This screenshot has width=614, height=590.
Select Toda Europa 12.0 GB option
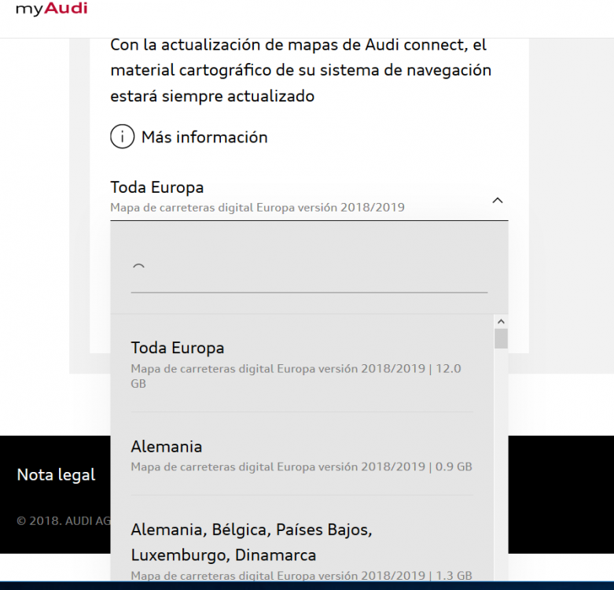(x=302, y=365)
